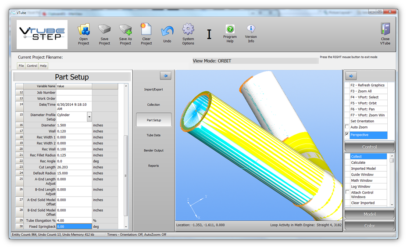Viewport: 407px width, 248px height.
Task: Expand the Model panel section
Action: point(369,214)
